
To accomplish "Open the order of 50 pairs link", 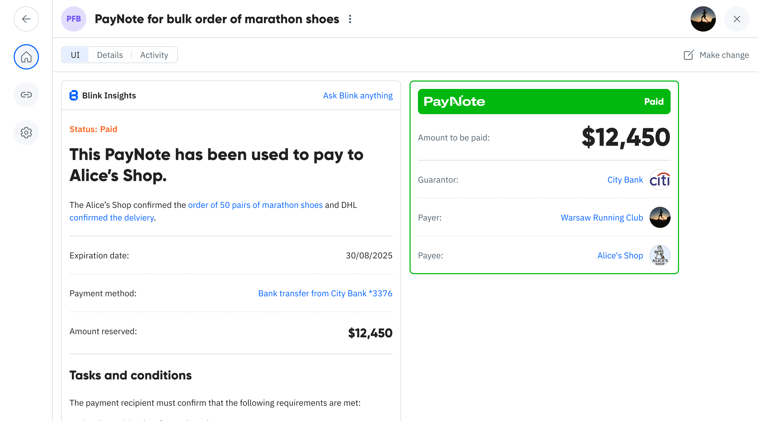I will pos(255,205).
